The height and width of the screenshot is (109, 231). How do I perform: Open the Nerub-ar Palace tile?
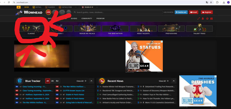point(87,29)
